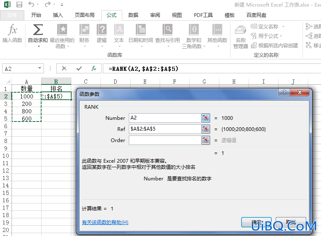Viewport: 321px width, 236px height.
Task: Open Math and Trig (数学和三角函数) functions
Action: point(194,36)
